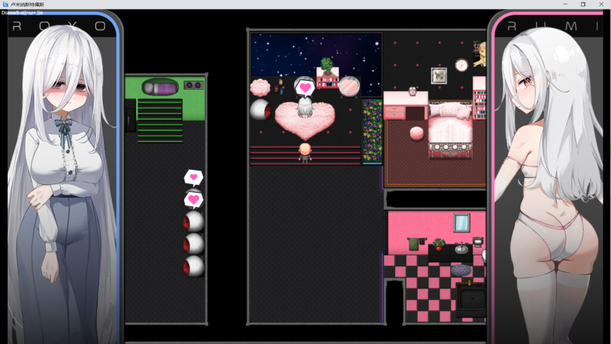This screenshot has height=344, width=611.
Task: Click the bathroom sink faucet
Action: point(462,248)
